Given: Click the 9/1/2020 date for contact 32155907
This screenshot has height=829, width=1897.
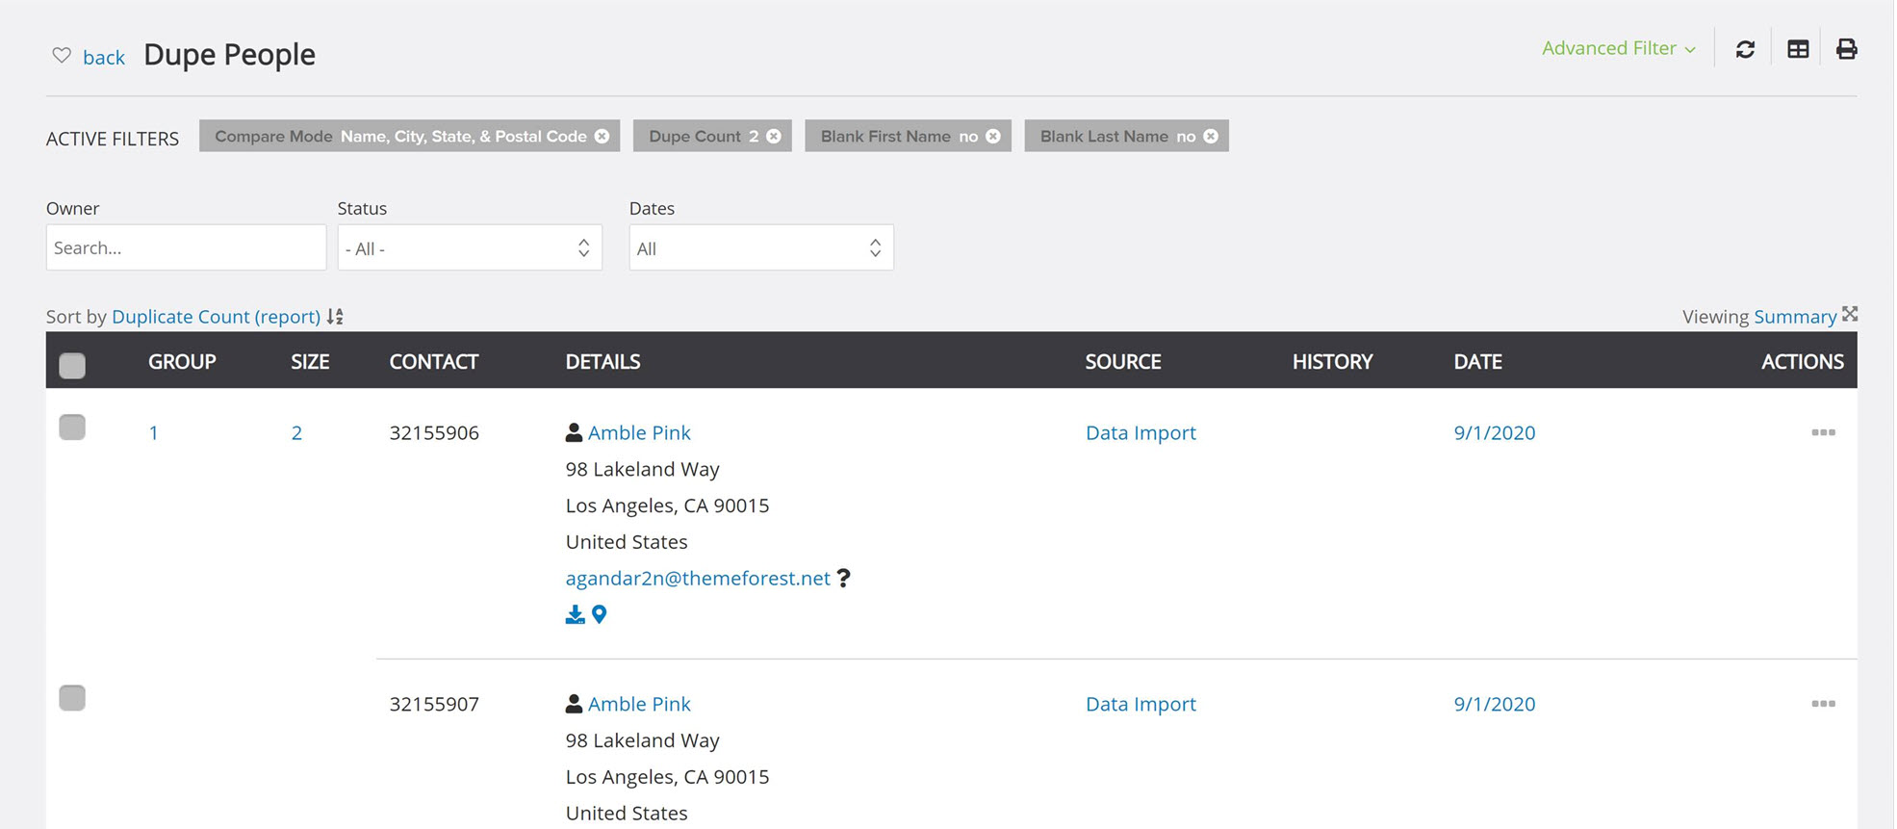Looking at the screenshot, I should click(1495, 704).
